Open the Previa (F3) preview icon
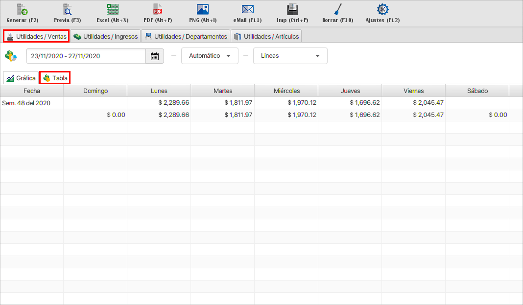The width and height of the screenshot is (523, 305). (68, 10)
